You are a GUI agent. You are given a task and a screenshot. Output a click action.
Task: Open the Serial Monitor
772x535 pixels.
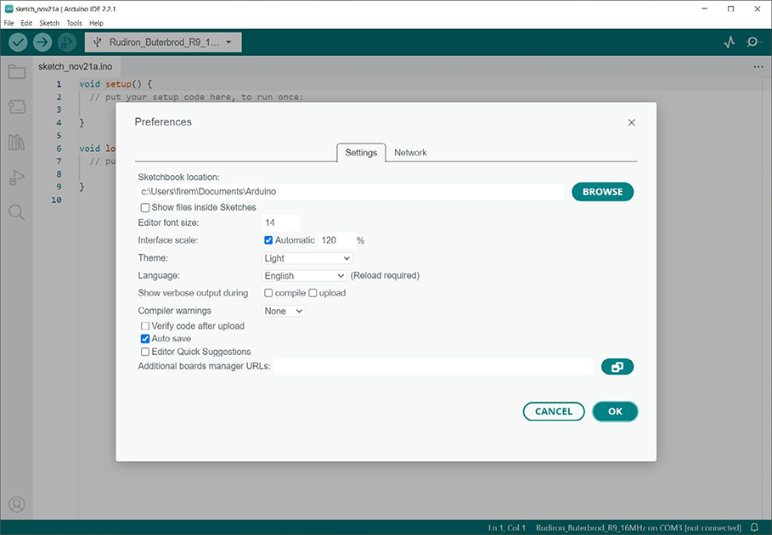pos(753,42)
